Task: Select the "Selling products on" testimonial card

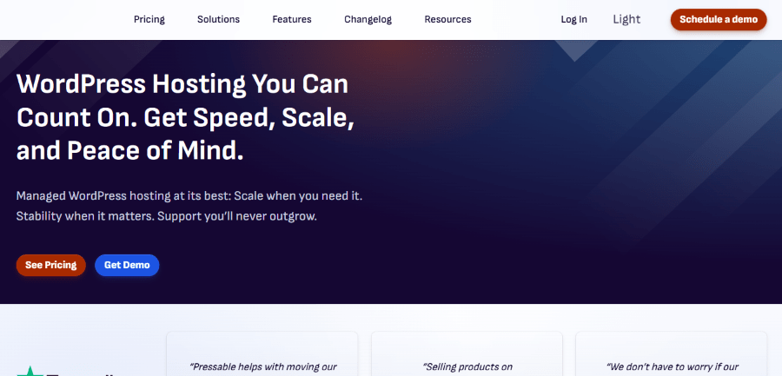Action: pos(467,354)
